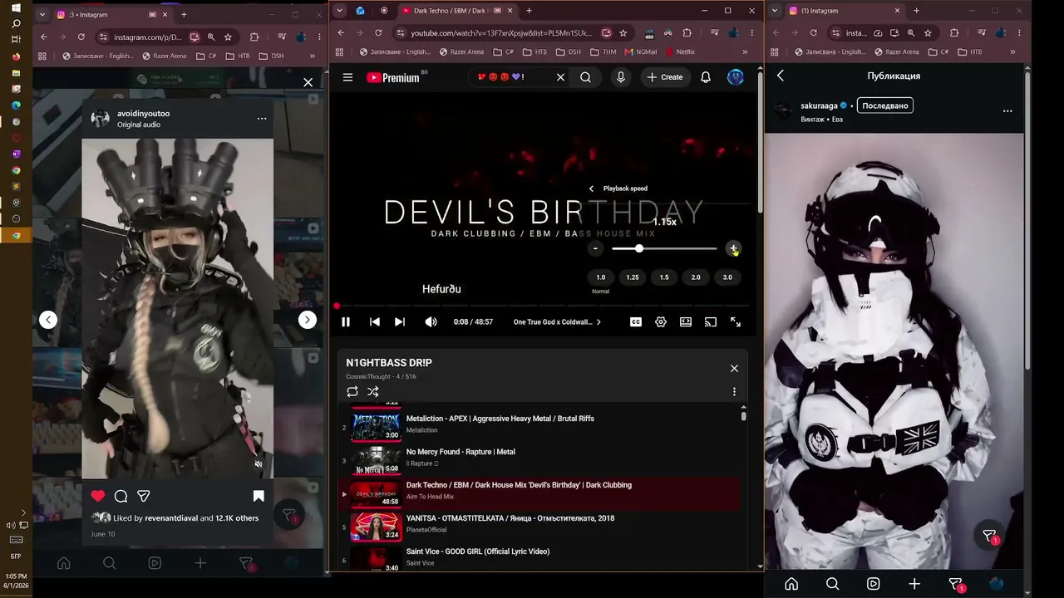
Task: Create a new post in the right Instagram window
Action: (x=914, y=584)
